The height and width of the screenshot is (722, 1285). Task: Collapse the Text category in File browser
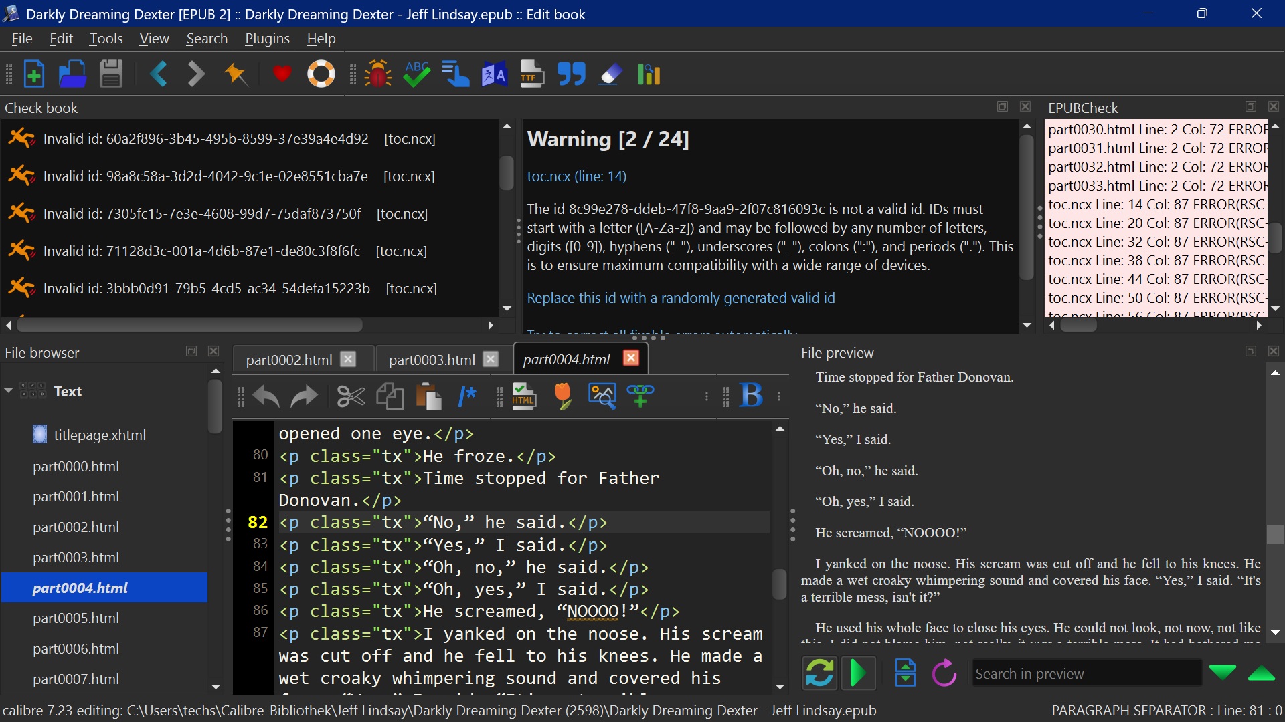coord(9,391)
